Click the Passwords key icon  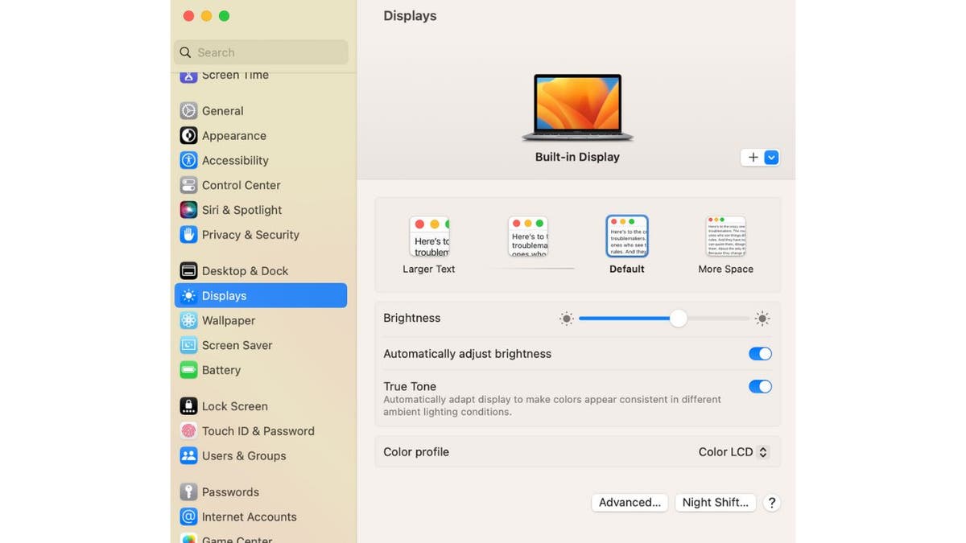click(x=188, y=492)
